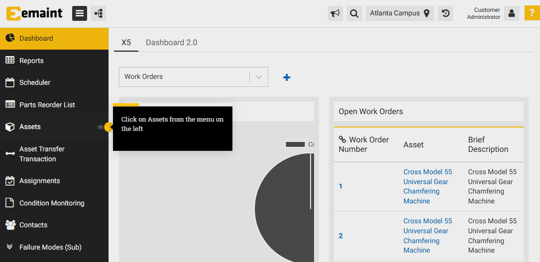Click the hamburger menu icon
The height and width of the screenshot is (262, 540).
pyautogui.click(x=80, y=13)
